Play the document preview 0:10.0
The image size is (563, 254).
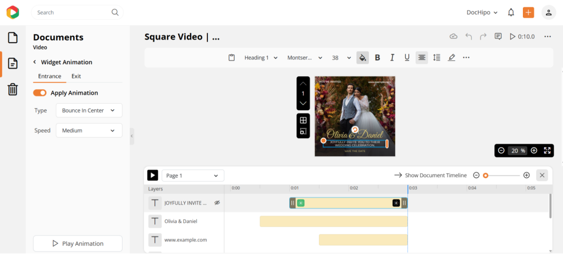522,36
